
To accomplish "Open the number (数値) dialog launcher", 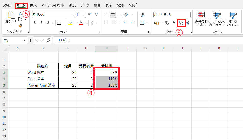I will [x=191, y=32].
